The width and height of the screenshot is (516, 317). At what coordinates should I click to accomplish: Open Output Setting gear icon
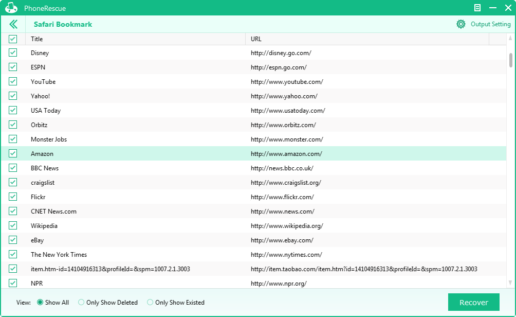pos(460,24)
